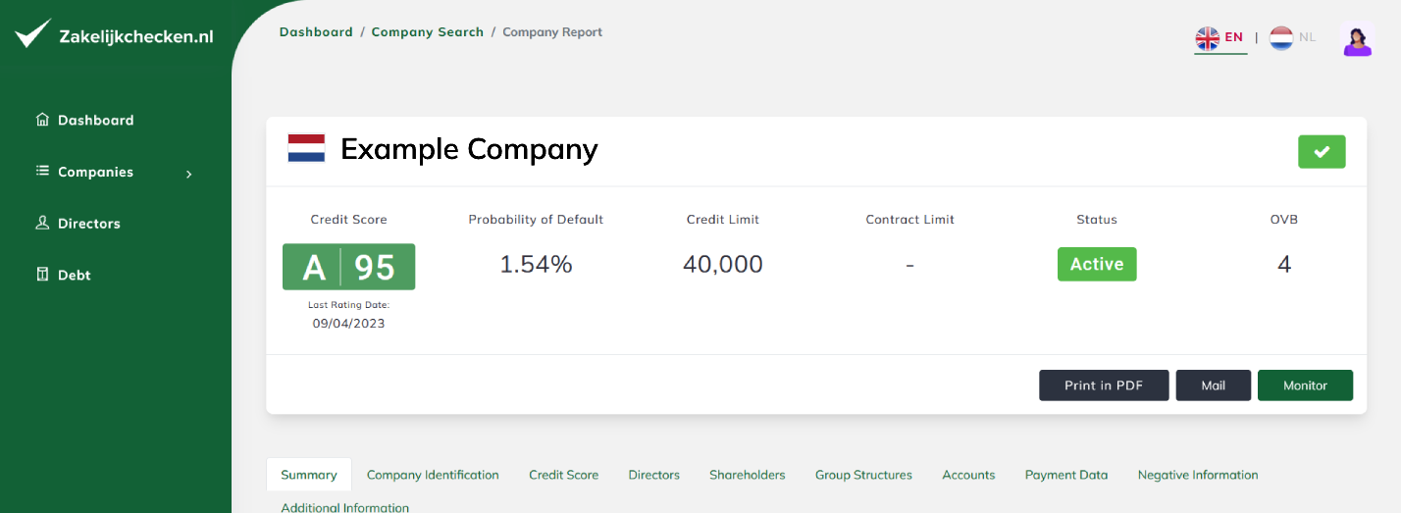Open Debt in the sidebar

click(x=74, y=276)
